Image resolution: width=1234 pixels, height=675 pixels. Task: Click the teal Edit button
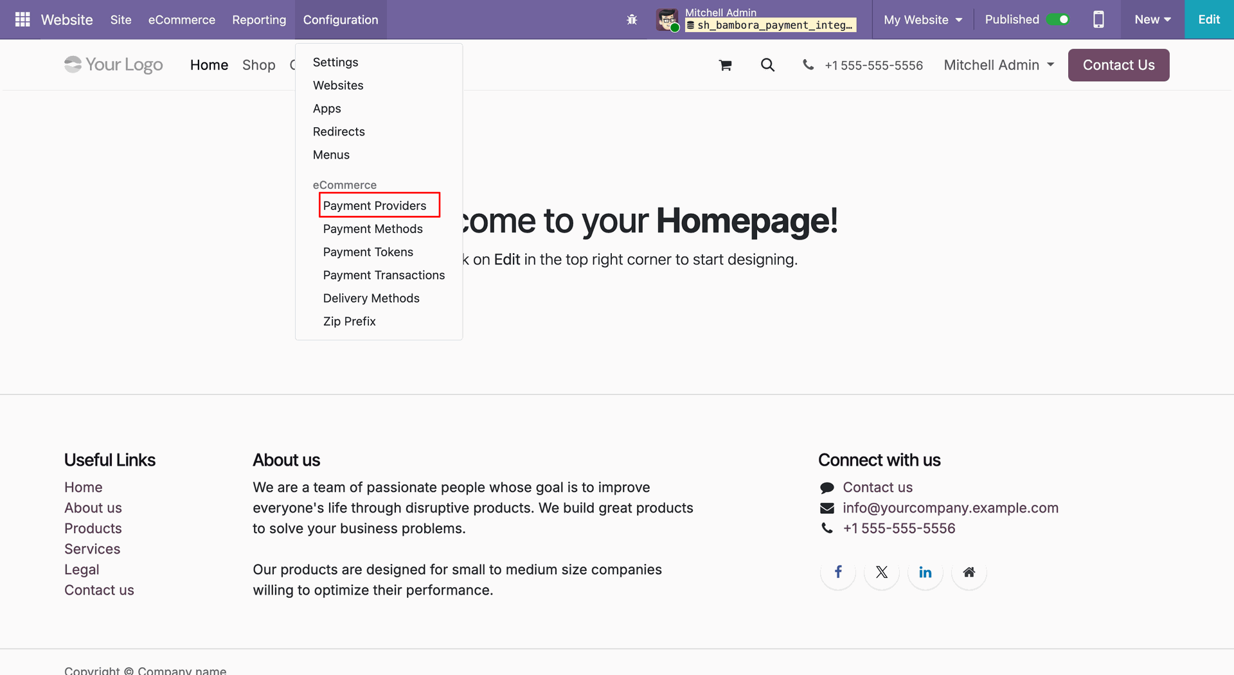tap(1209, 19)
